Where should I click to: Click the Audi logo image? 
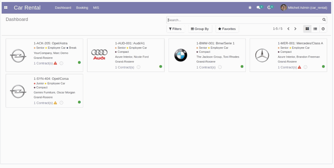click(99, 54)
